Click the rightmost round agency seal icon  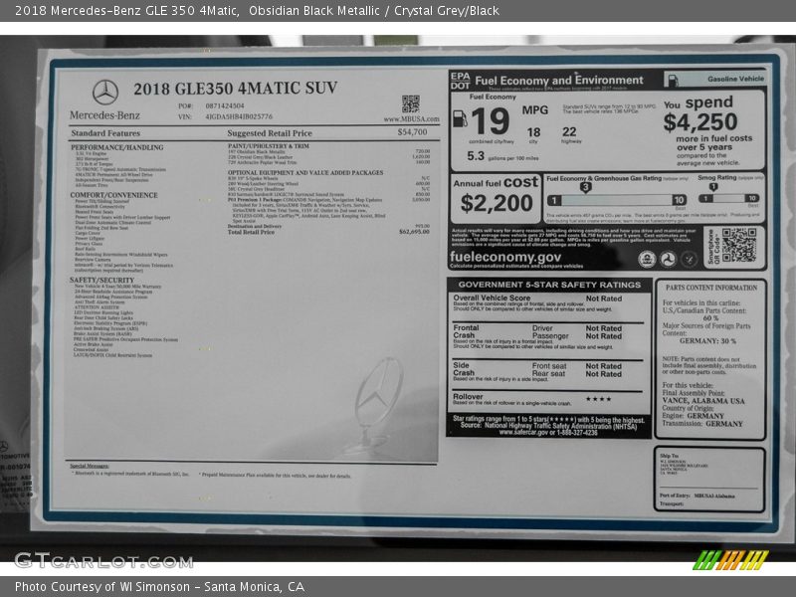pos(689,260)
